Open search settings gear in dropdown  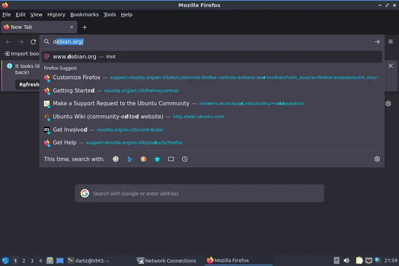coord(377,159)
